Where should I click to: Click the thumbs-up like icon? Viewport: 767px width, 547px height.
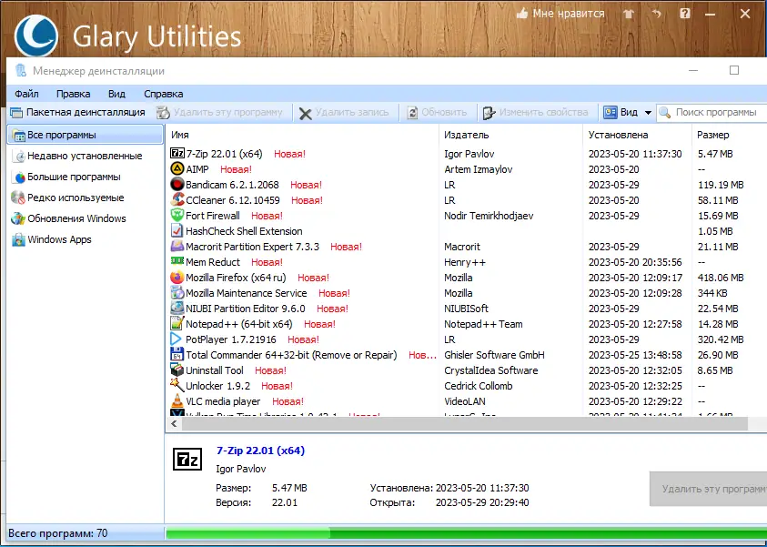[x=522, y=14]
